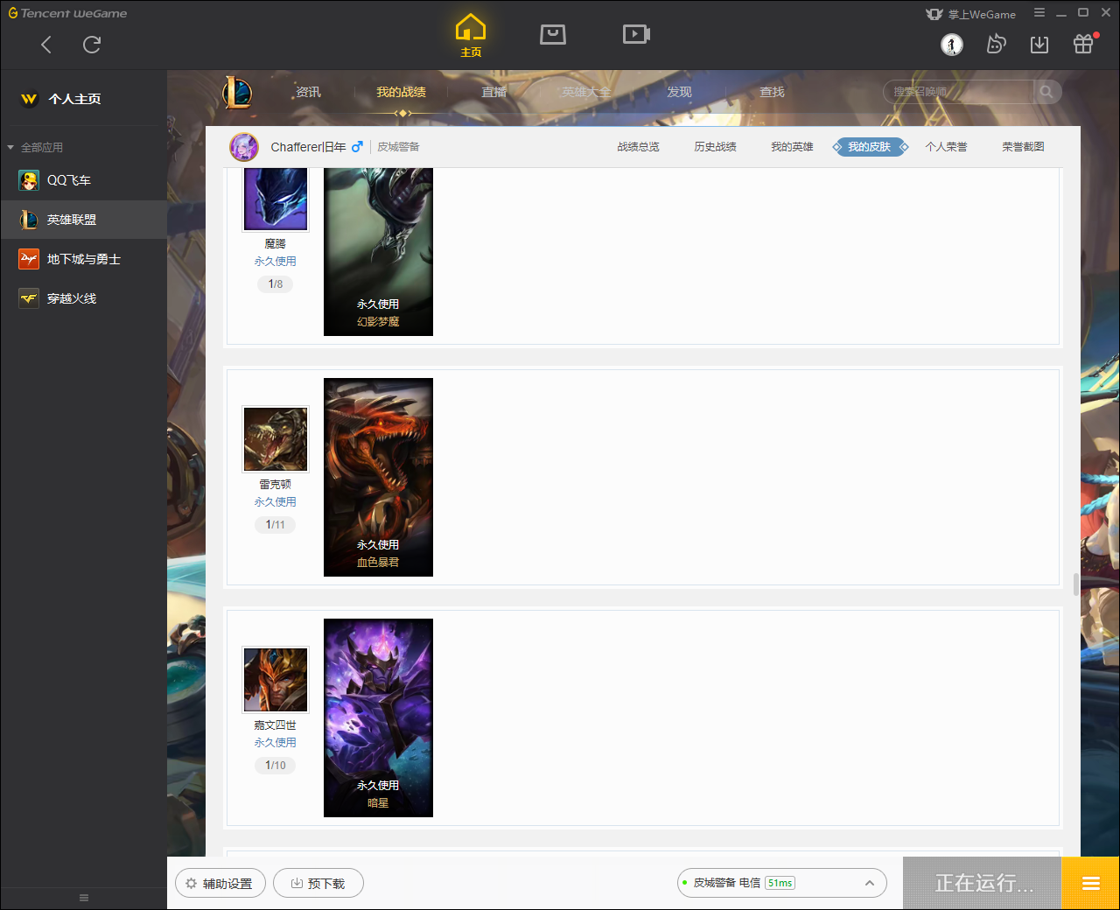Open the 英雄大全 tab
This screenshot has width=1120, height=910.
586,92
